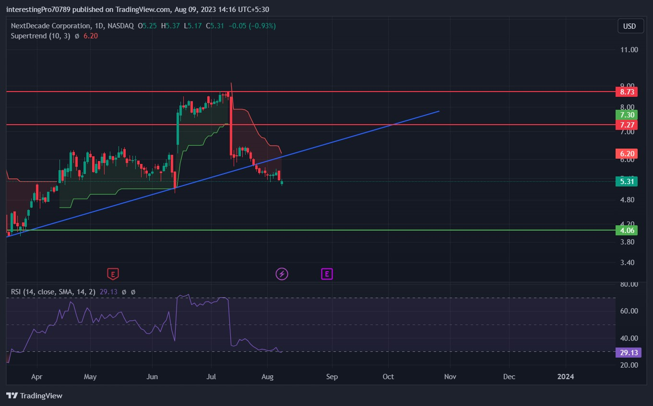
Task: Click the 8.73 red price label
Action: point(628,92)
